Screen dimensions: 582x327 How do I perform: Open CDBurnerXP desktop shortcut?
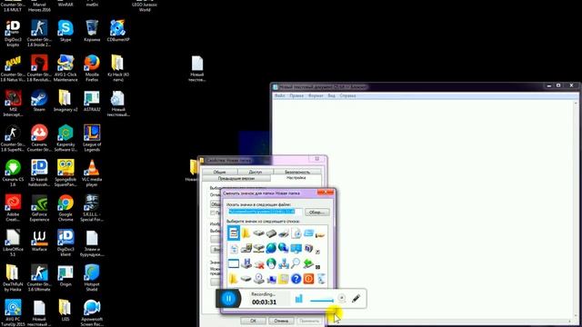click(118, 31)
